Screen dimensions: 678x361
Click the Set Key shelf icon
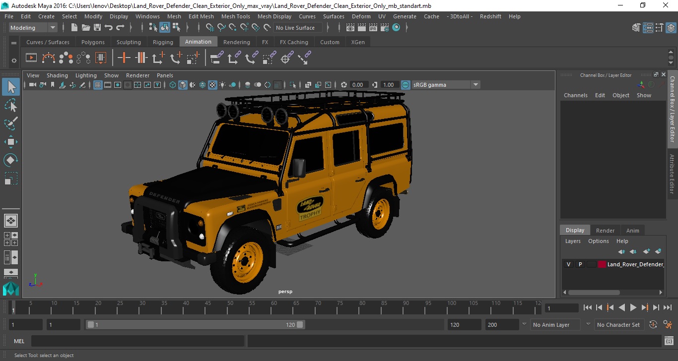pyautogui.click(x=124, y=59)
